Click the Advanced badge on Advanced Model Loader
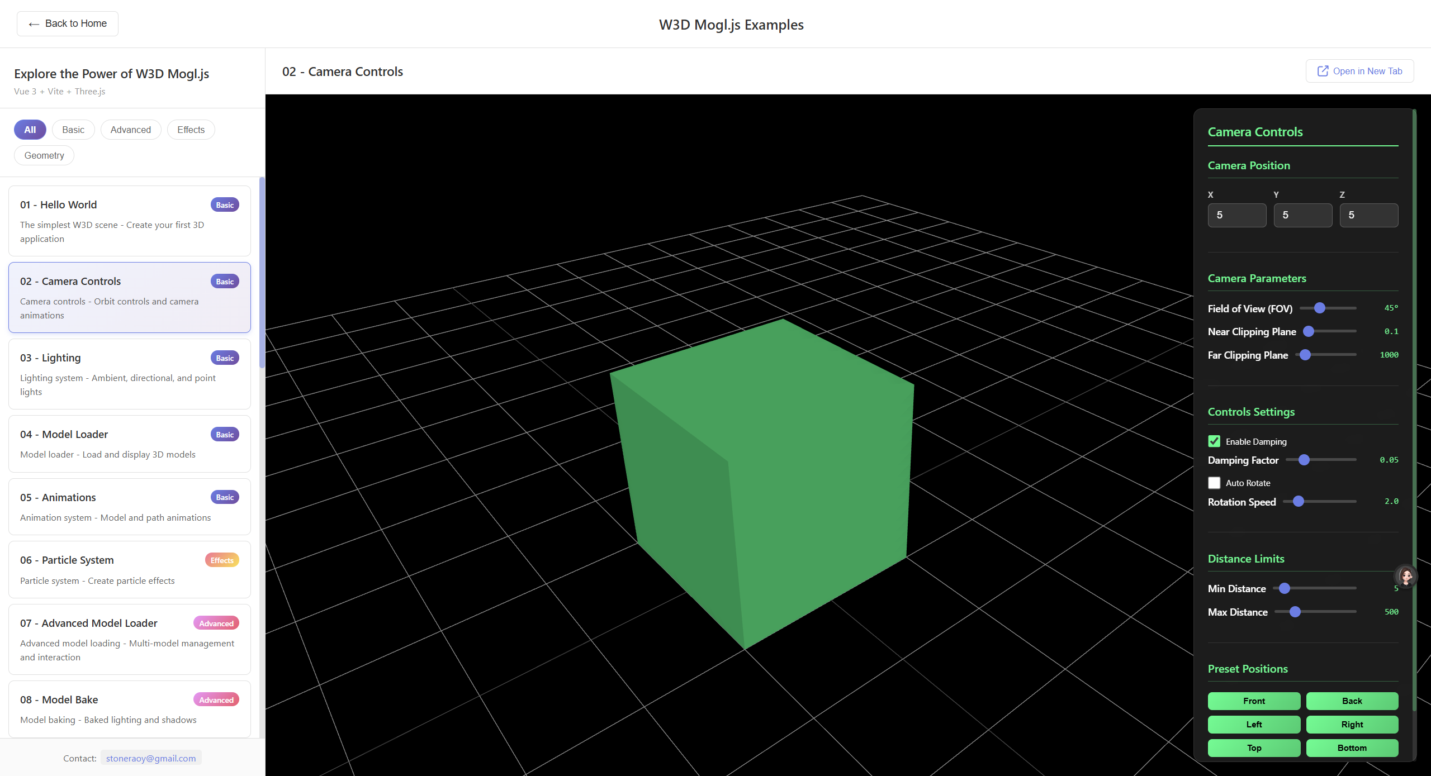 click(x=216, y=623)
